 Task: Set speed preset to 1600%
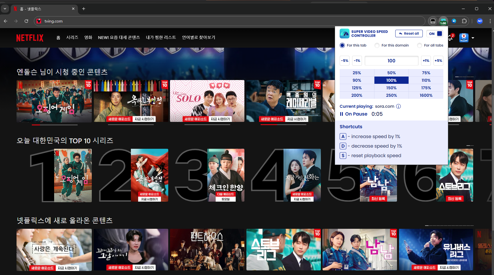coord(426,95)
